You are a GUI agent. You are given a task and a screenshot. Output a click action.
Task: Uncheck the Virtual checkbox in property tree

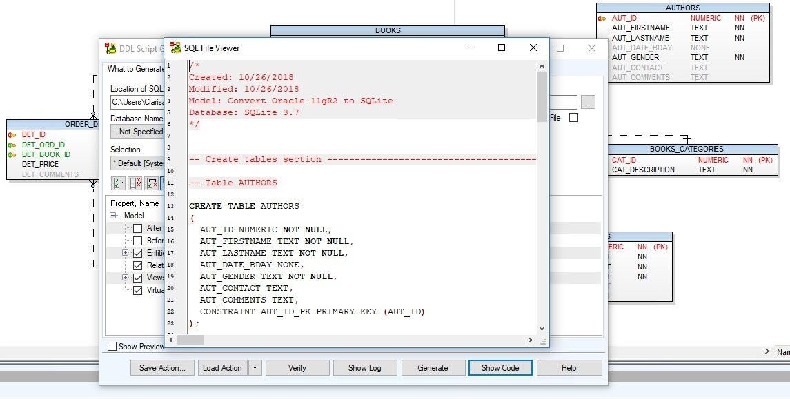[x=137, y=290]
